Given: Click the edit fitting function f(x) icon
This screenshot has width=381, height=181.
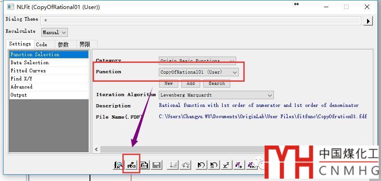Looking at the screenshot, I should [x=131, y=165].
